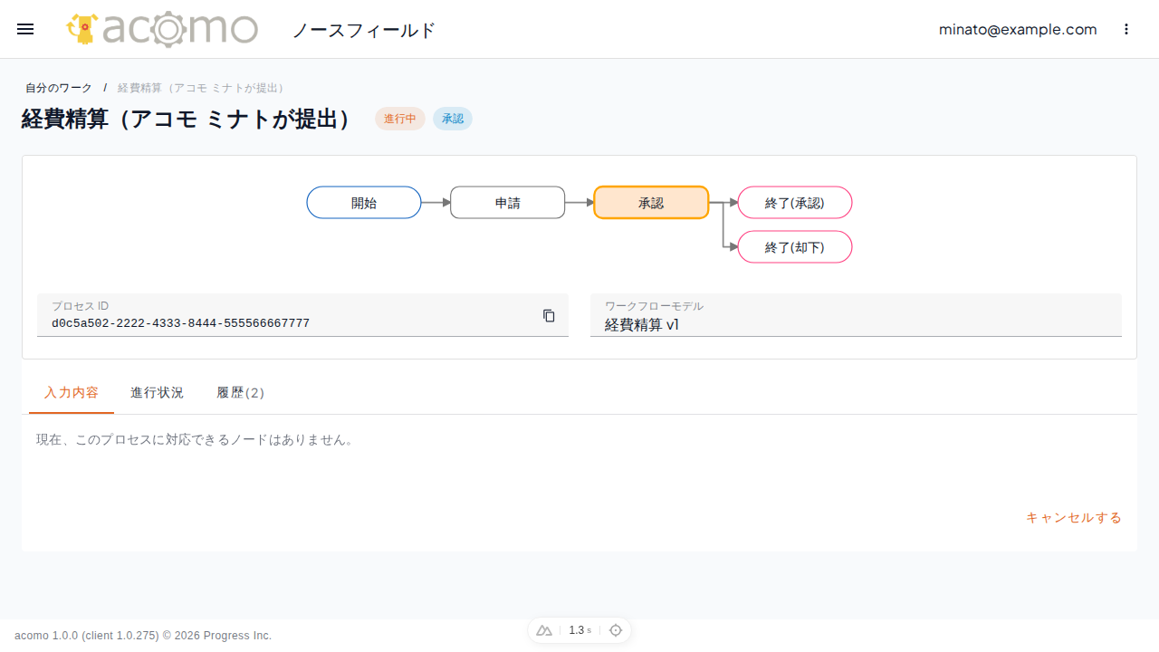Select the 開始 workflow node
This screenshot has width=1159, height=652.
(x=364, y=203)
